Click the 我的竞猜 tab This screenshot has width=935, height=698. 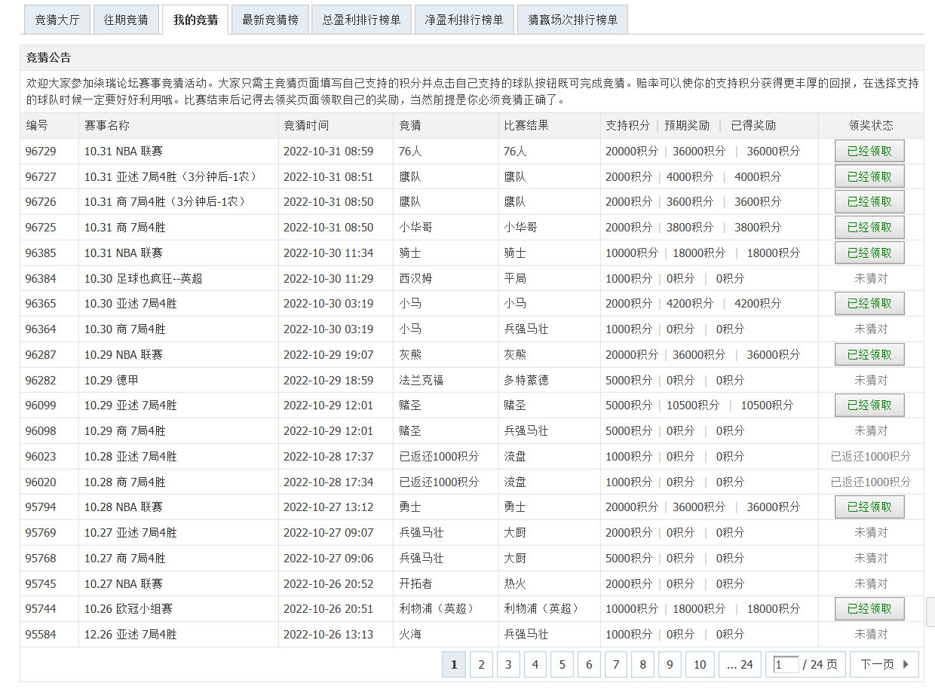(195, 20)
